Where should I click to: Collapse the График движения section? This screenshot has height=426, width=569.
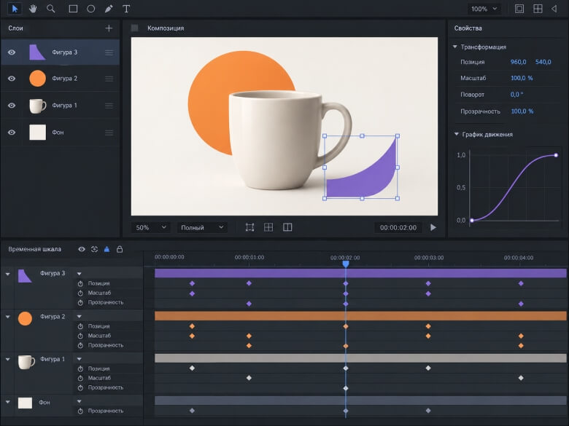457,134
